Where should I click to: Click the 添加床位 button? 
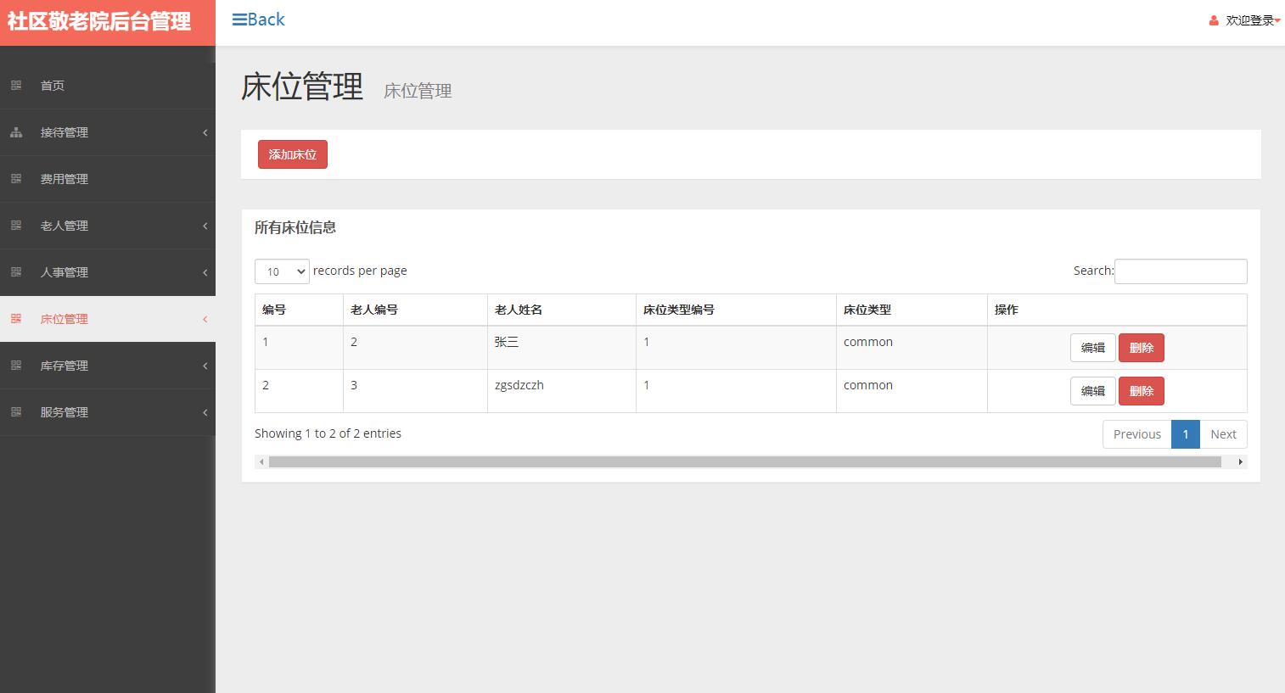click(292, 154)
